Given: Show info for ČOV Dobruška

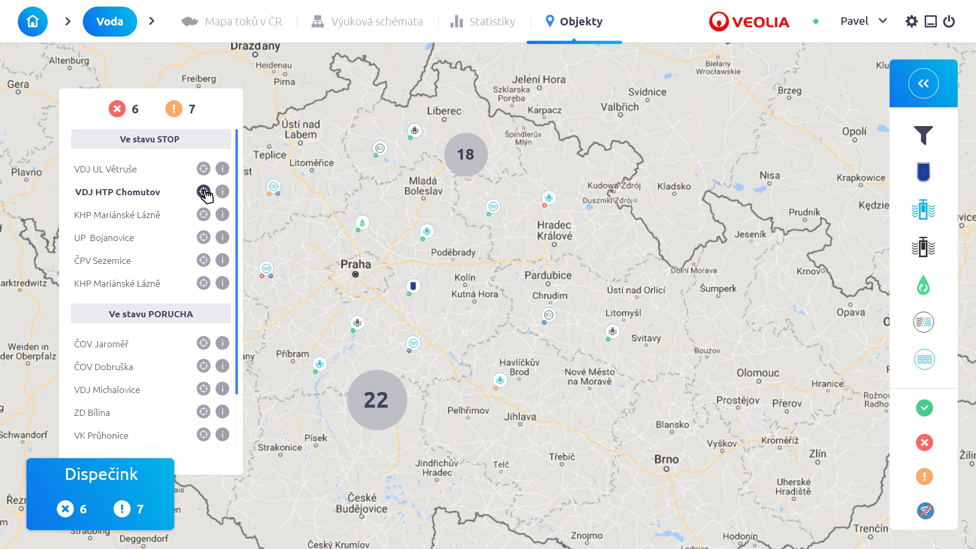Looking at the screenshot, I should click(222, 366).
